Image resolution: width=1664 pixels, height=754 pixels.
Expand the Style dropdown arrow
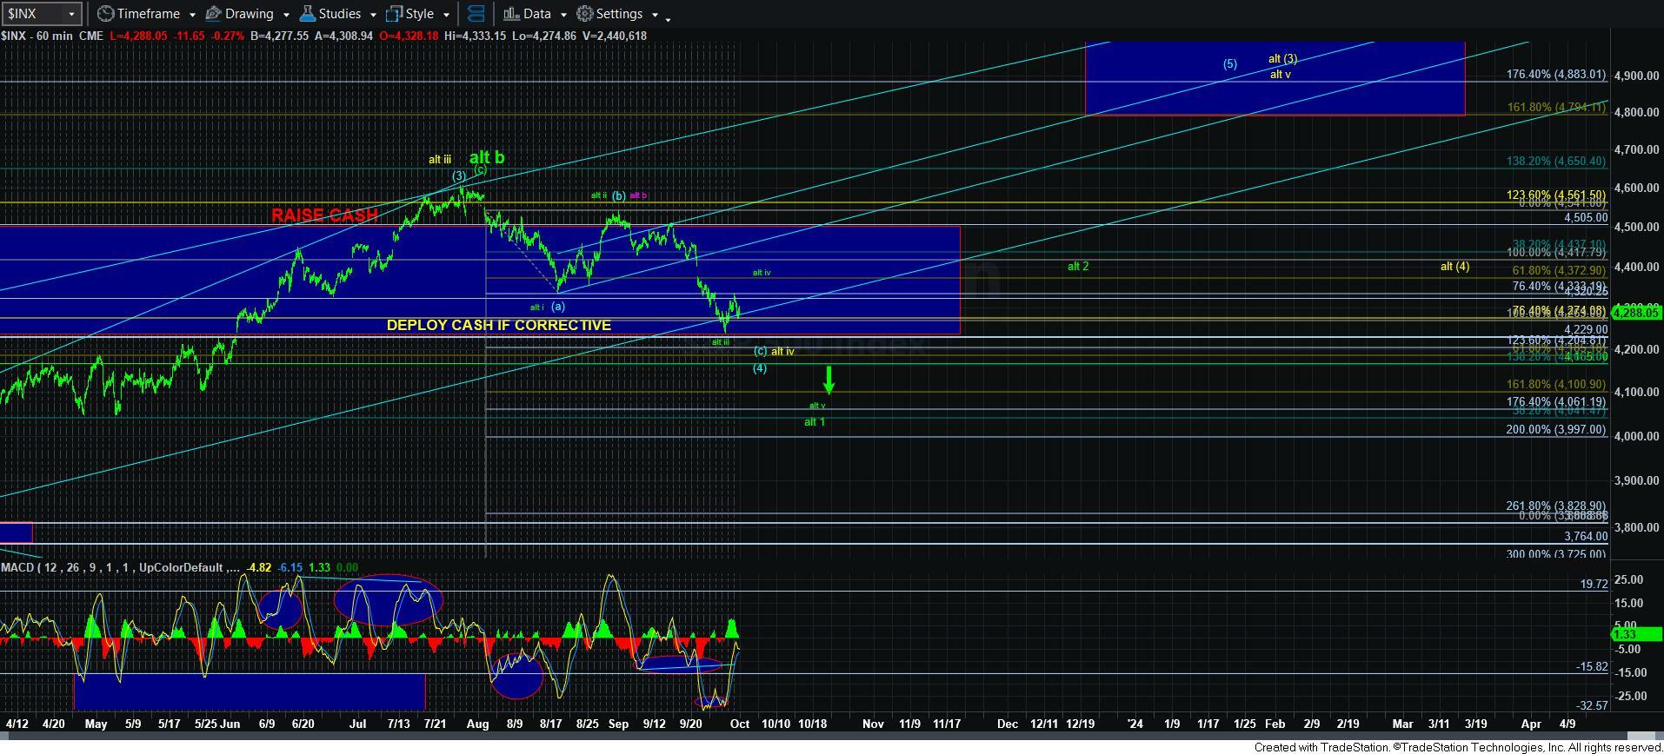coord(446,15)
